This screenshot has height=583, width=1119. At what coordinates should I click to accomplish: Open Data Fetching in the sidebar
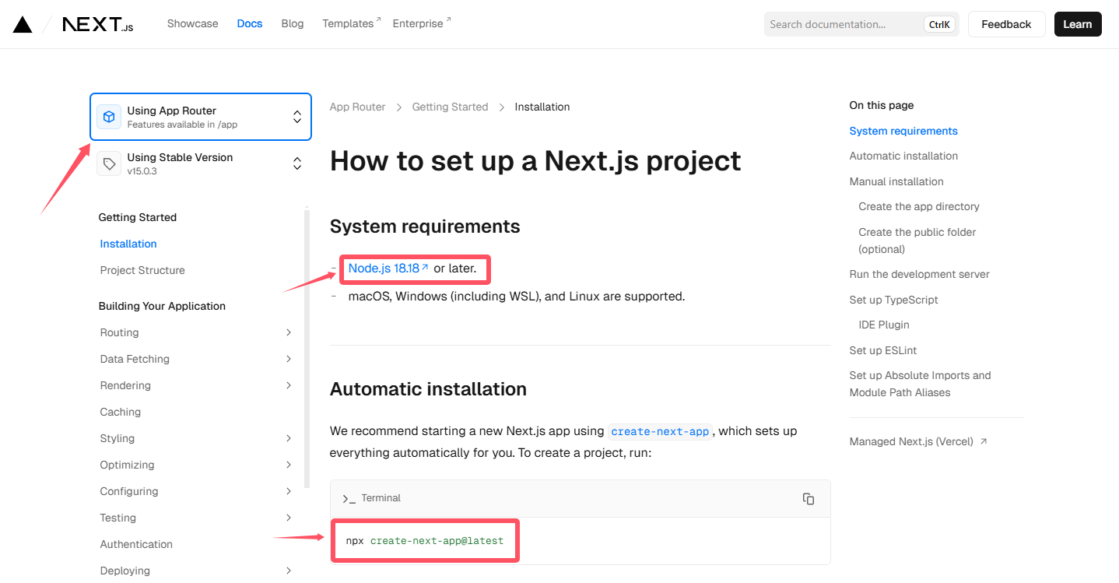point(135,359)
